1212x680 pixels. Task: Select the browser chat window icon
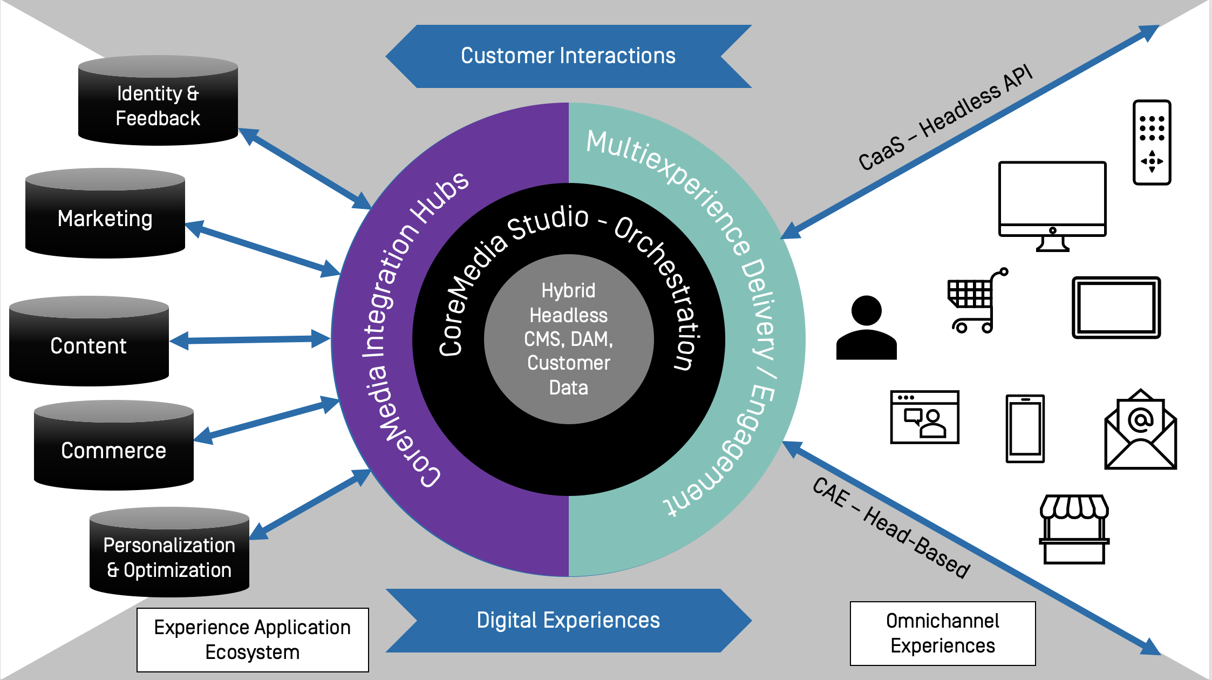point(924,417)
